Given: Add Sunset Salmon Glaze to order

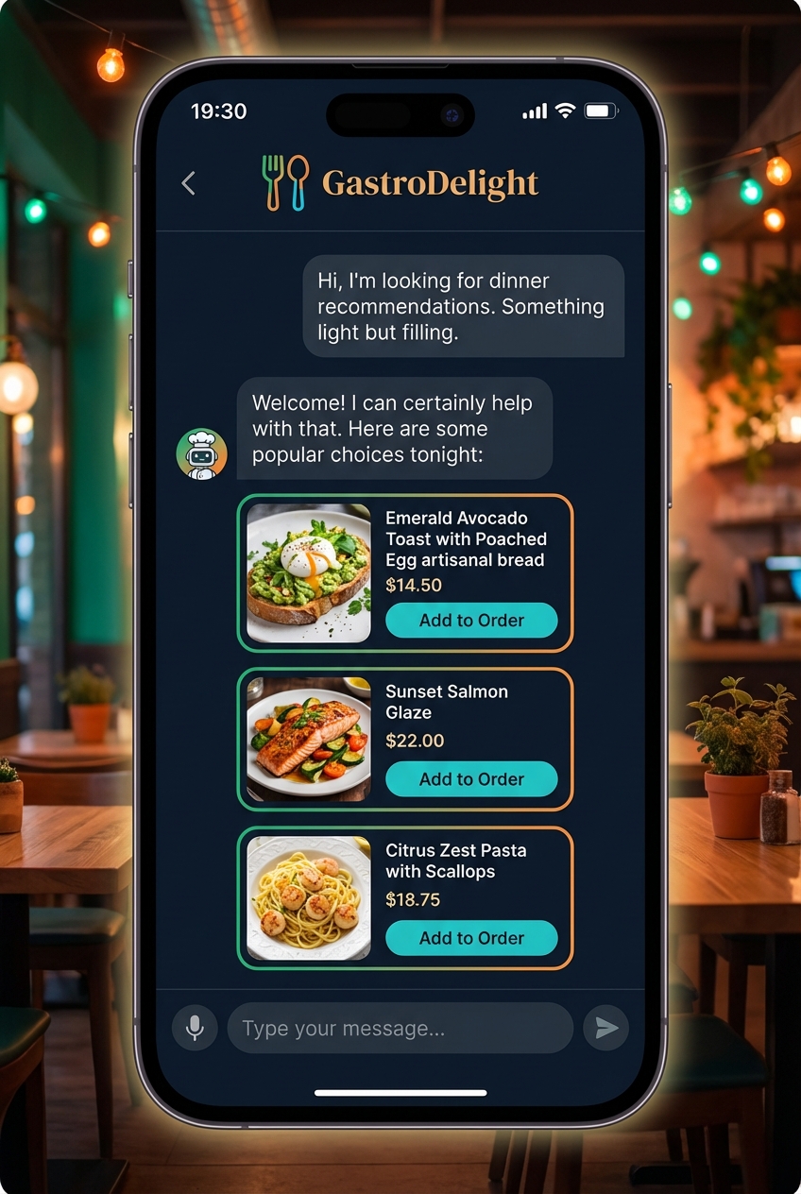Looking at the screenshot, I should (471, 779).
